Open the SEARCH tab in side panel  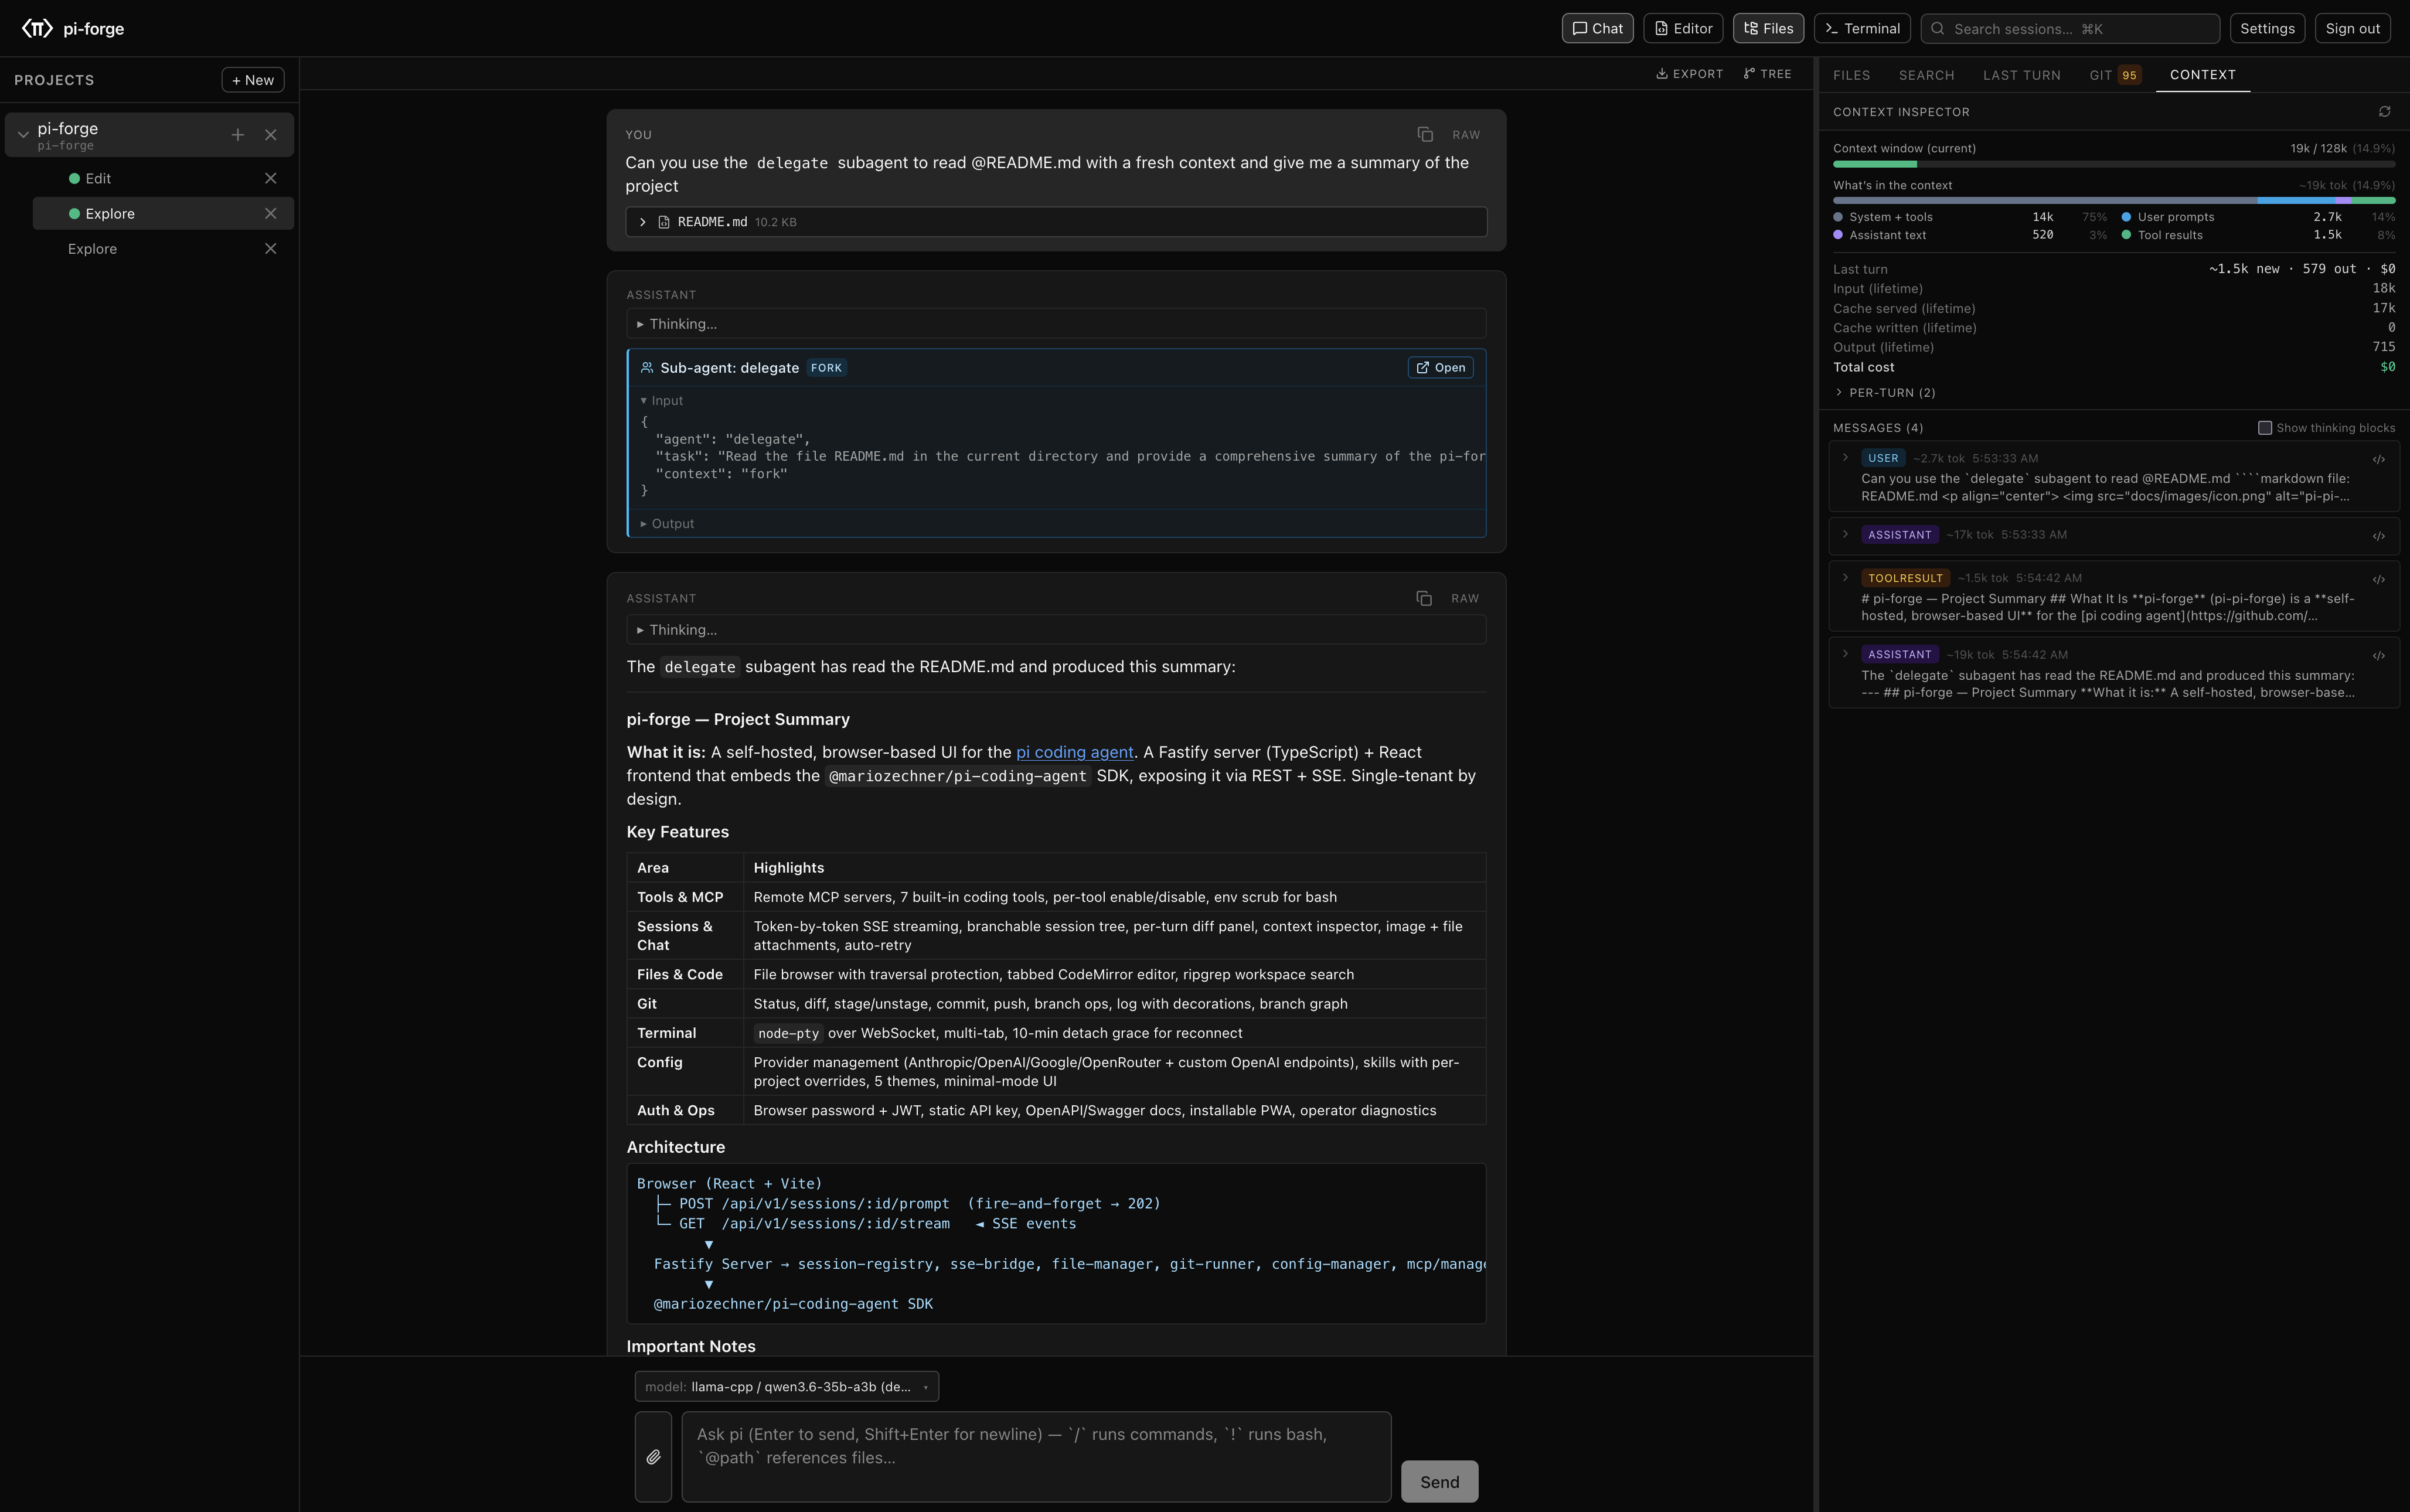tap(1926, 75)
